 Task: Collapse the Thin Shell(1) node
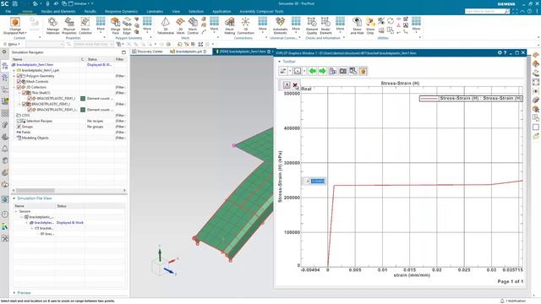19,93
